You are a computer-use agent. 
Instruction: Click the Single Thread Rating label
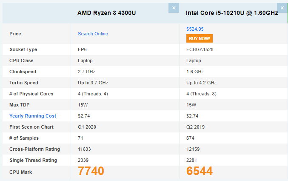(33, 160)
